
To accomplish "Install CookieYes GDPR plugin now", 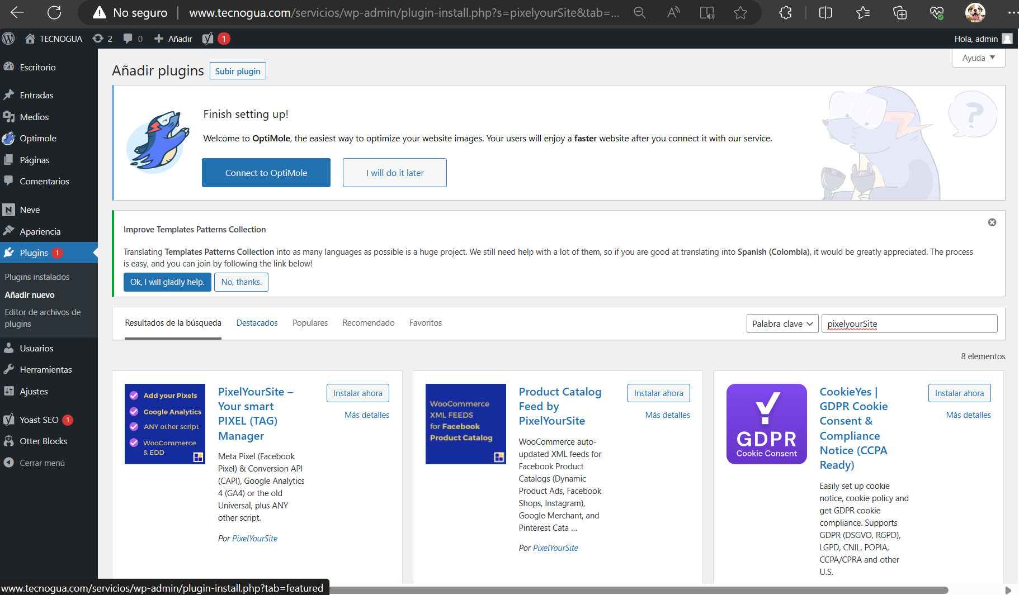I will click(960, 393).
